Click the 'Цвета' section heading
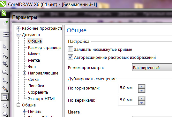Viewport: 172px width, 117px height. coord(74,112)
